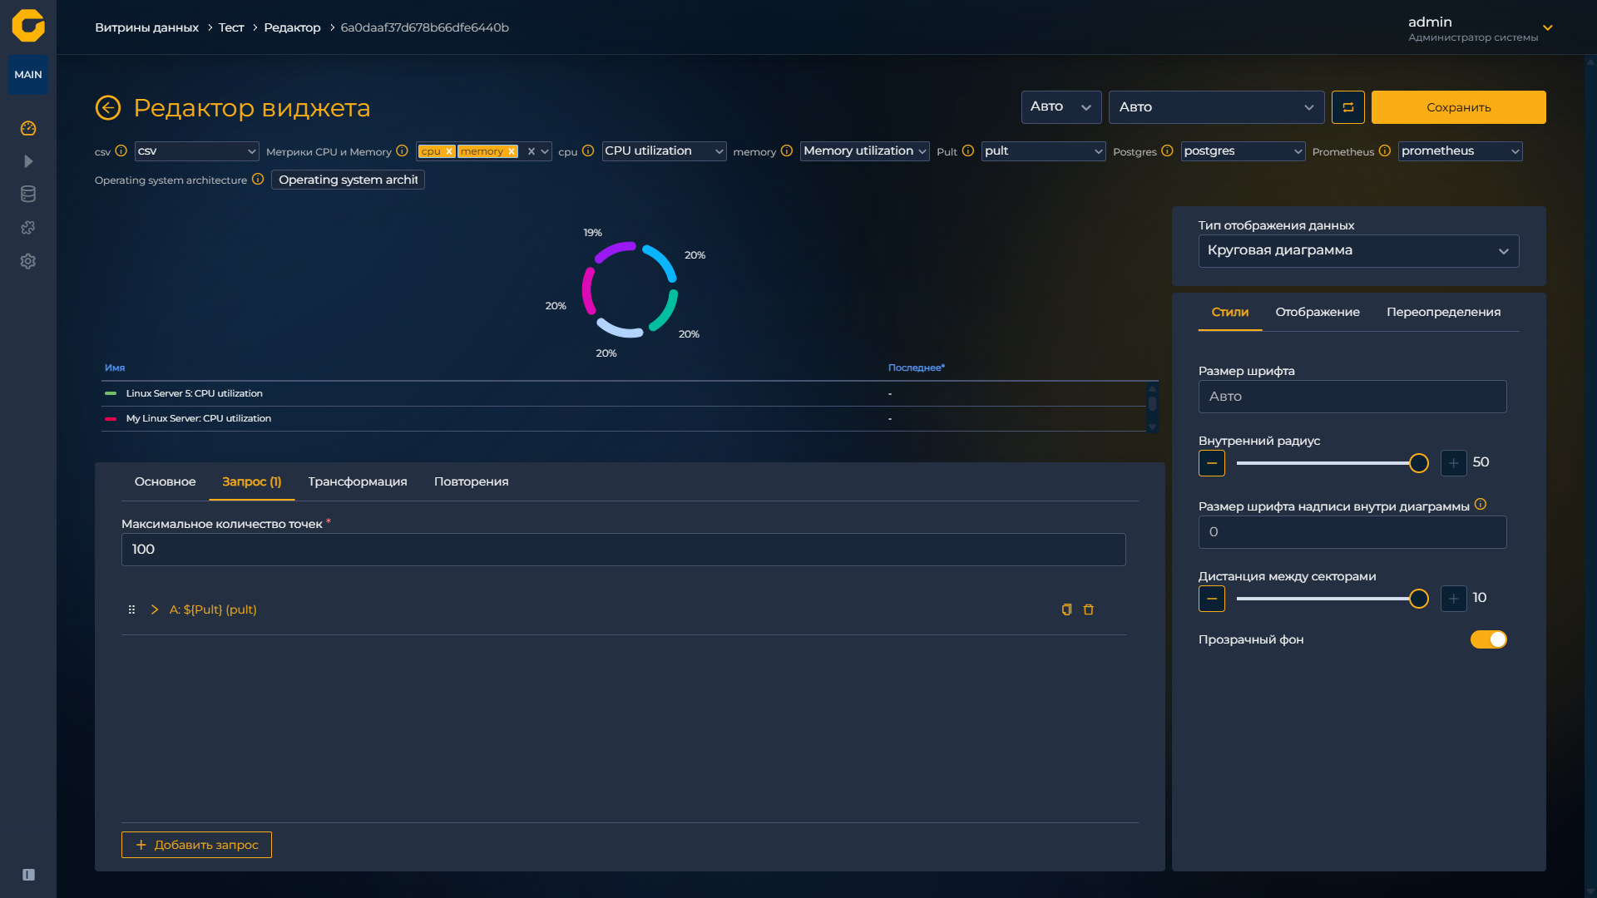Viewport: 1597px width, 898px height.
Task: Open the dashboards gauge sidebar icon
Action: (28, 128)
